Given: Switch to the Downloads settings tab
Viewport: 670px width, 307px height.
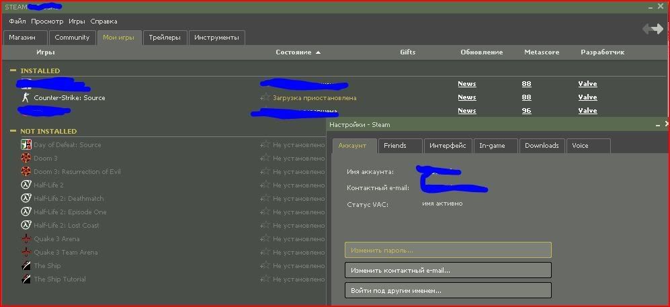Looking at the screenshot, I should (542, 146).
